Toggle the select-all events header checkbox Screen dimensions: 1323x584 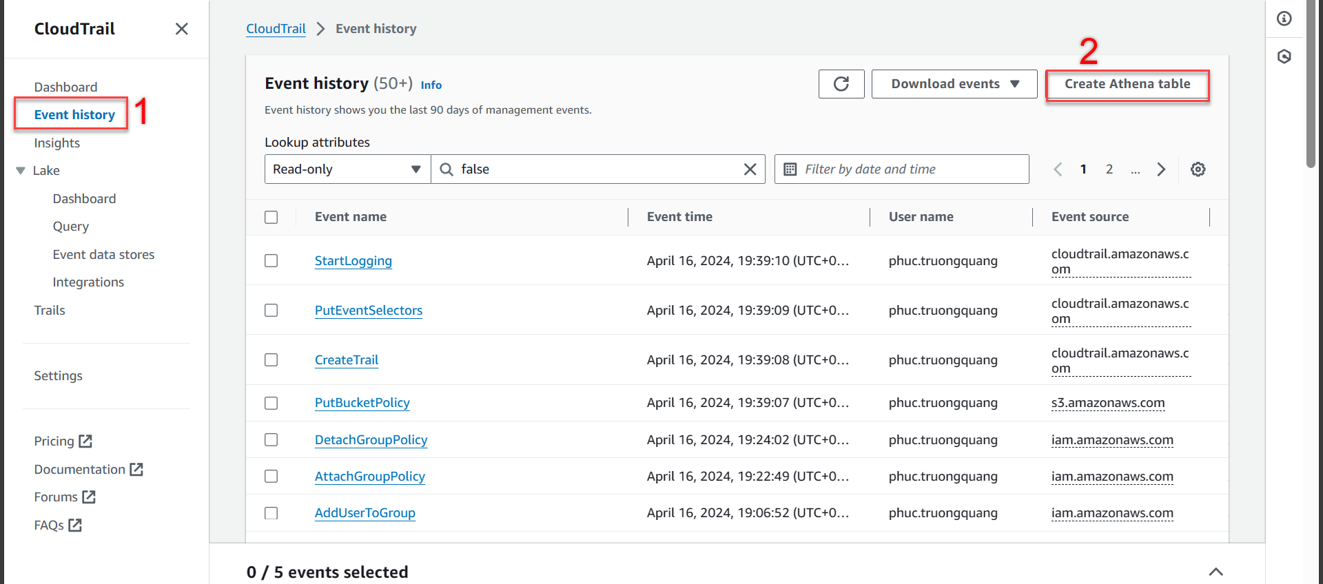[x=271, y=217]
